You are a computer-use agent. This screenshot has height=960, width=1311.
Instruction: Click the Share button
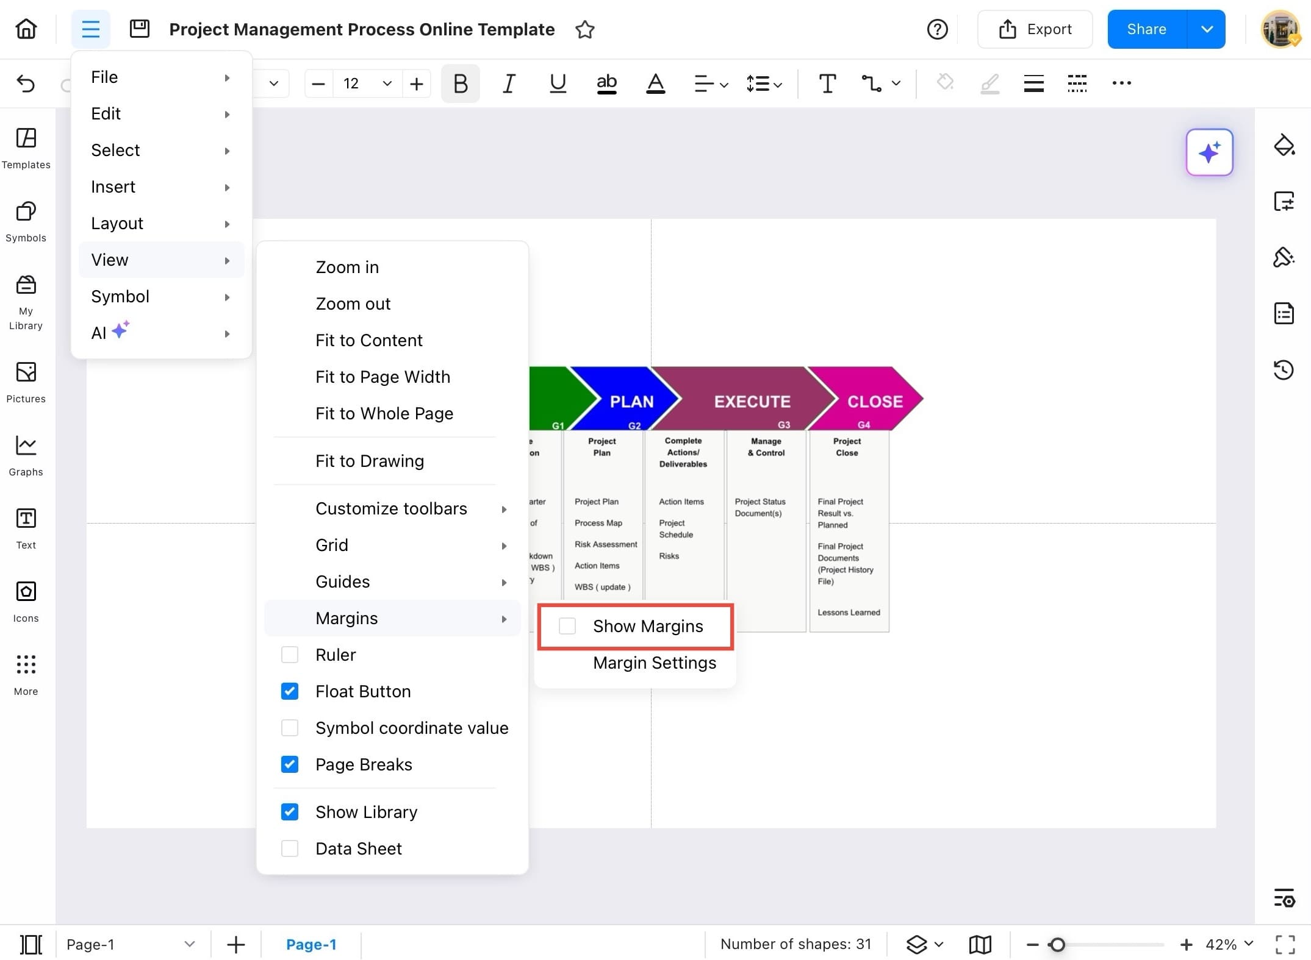(x=1146, y=29)
